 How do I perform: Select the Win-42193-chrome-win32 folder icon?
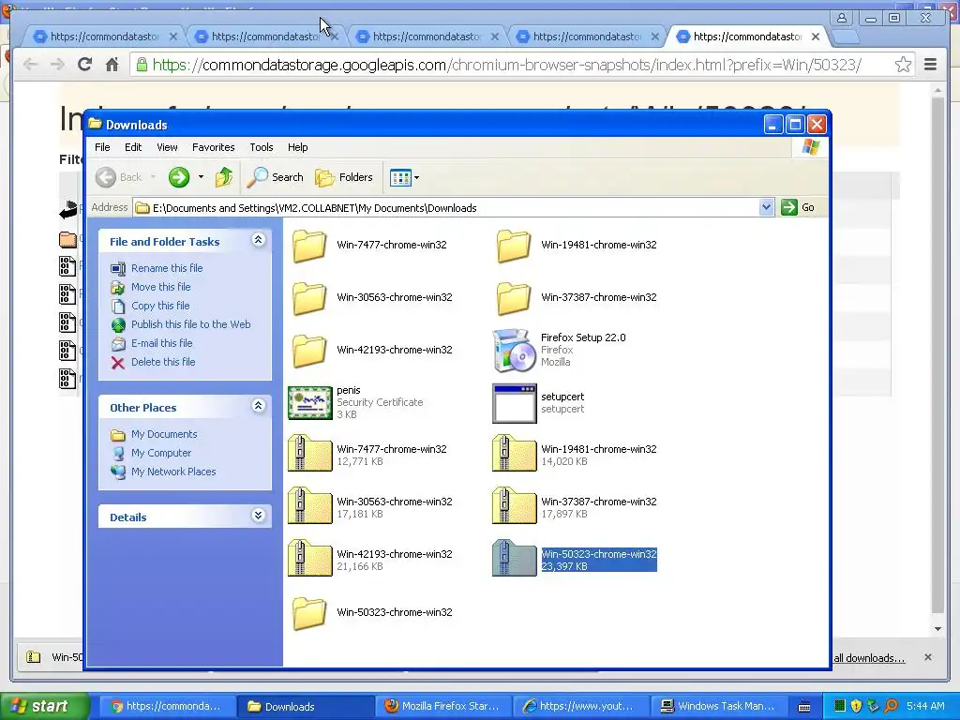tap(309, 351)
